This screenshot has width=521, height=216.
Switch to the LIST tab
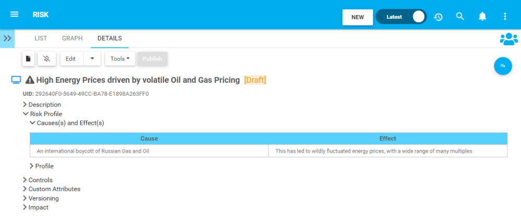pos(41,39)
